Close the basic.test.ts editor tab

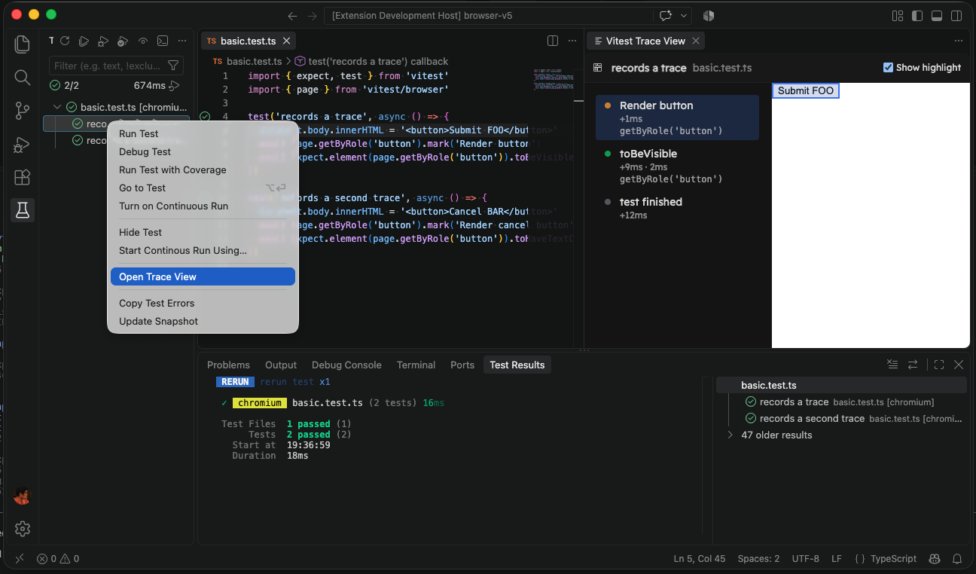(x=286, y=41)
